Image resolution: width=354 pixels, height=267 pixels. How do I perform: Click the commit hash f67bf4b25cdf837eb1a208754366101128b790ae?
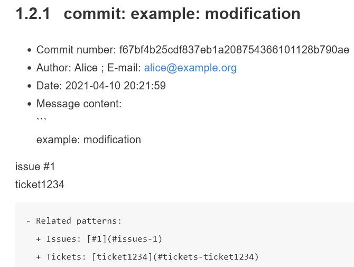click(234, 50)
